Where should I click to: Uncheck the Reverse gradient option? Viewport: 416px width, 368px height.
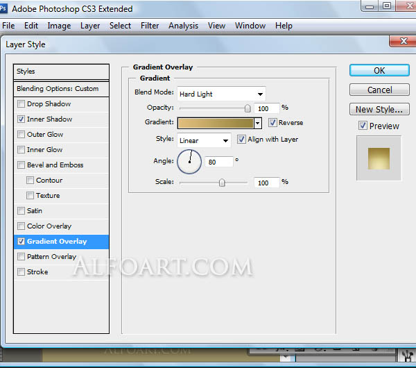pos(272,122)
